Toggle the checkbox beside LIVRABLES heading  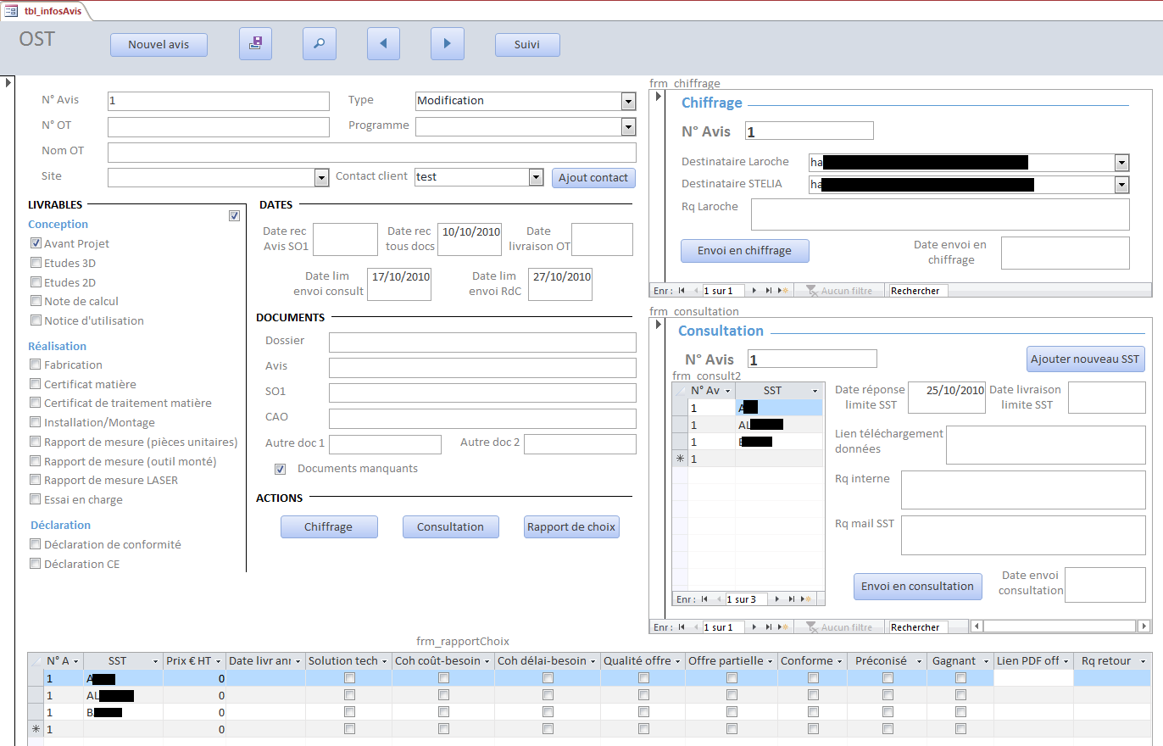click(234, 216)
